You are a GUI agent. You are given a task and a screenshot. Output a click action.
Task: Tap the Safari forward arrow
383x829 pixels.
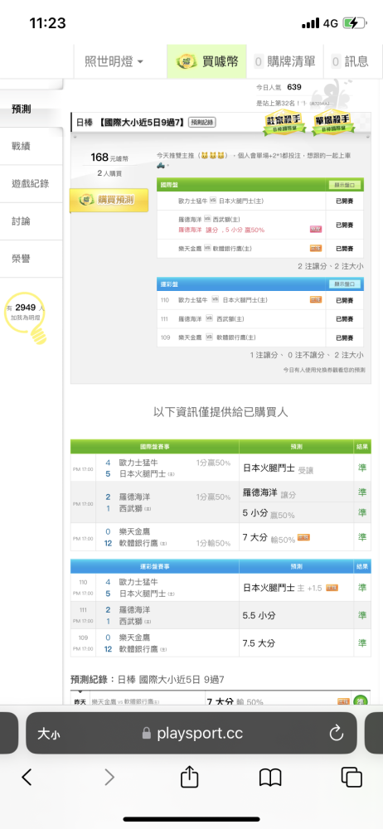pos(109,777)
